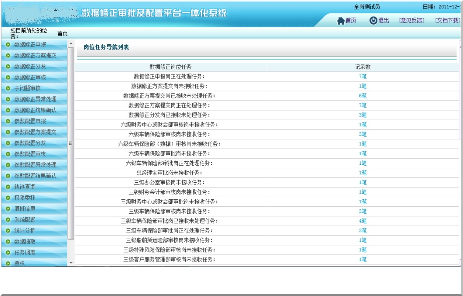
Task: Open 权限委托 menu label
Action: (25, 198)
